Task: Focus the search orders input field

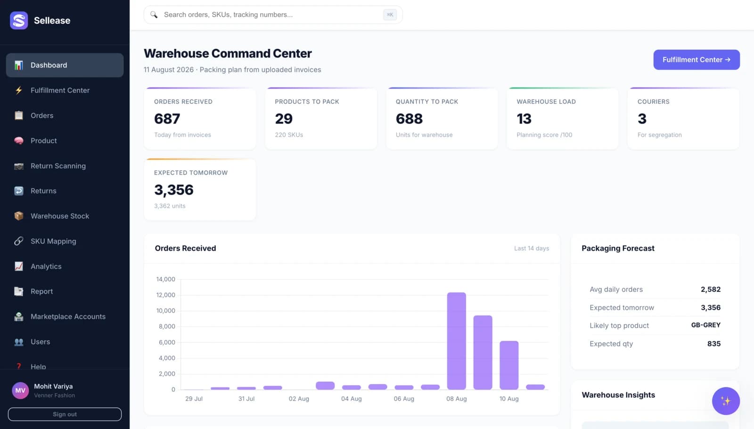Action: coord(273,15)
